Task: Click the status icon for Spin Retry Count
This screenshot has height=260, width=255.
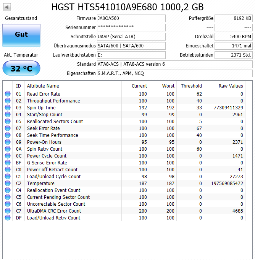Action: click(x=8, y=149)
